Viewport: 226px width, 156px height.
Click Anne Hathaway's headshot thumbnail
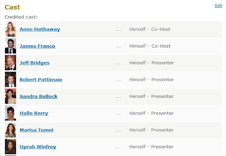click(11, 29)
